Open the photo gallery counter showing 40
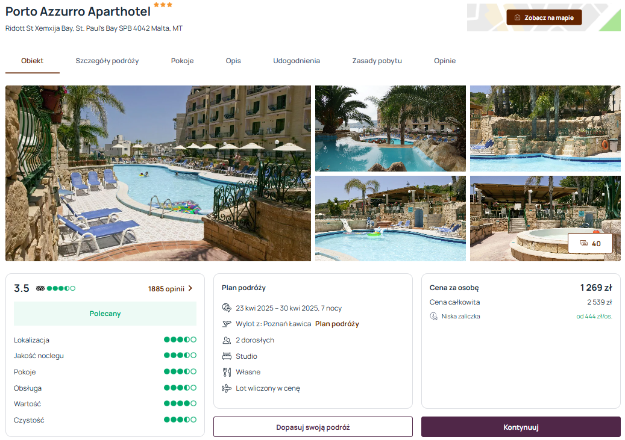 point(590,243)
